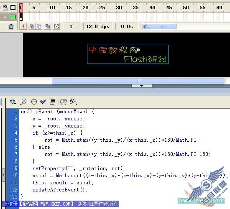
Task: Select the text movie clip on stage
Action: (x=128, y=54)
